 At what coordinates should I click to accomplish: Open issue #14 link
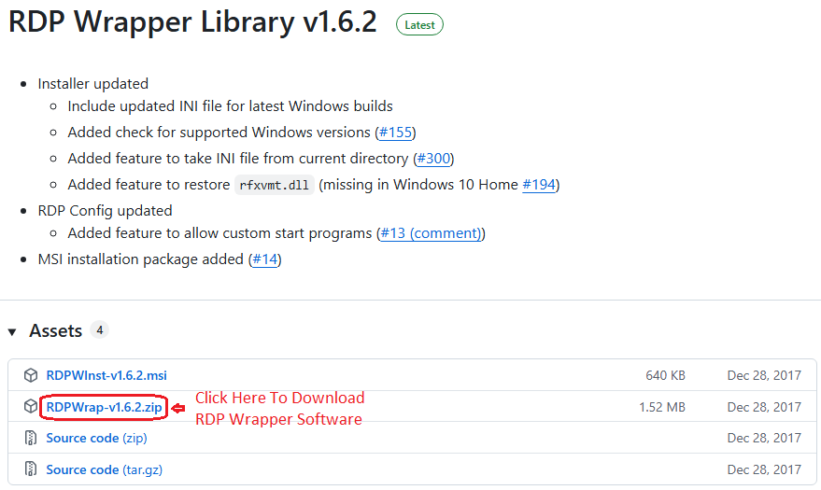264,259
